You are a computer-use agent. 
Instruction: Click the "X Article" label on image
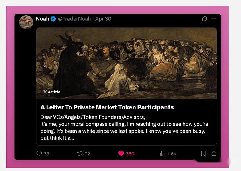[x=52, y=92]
